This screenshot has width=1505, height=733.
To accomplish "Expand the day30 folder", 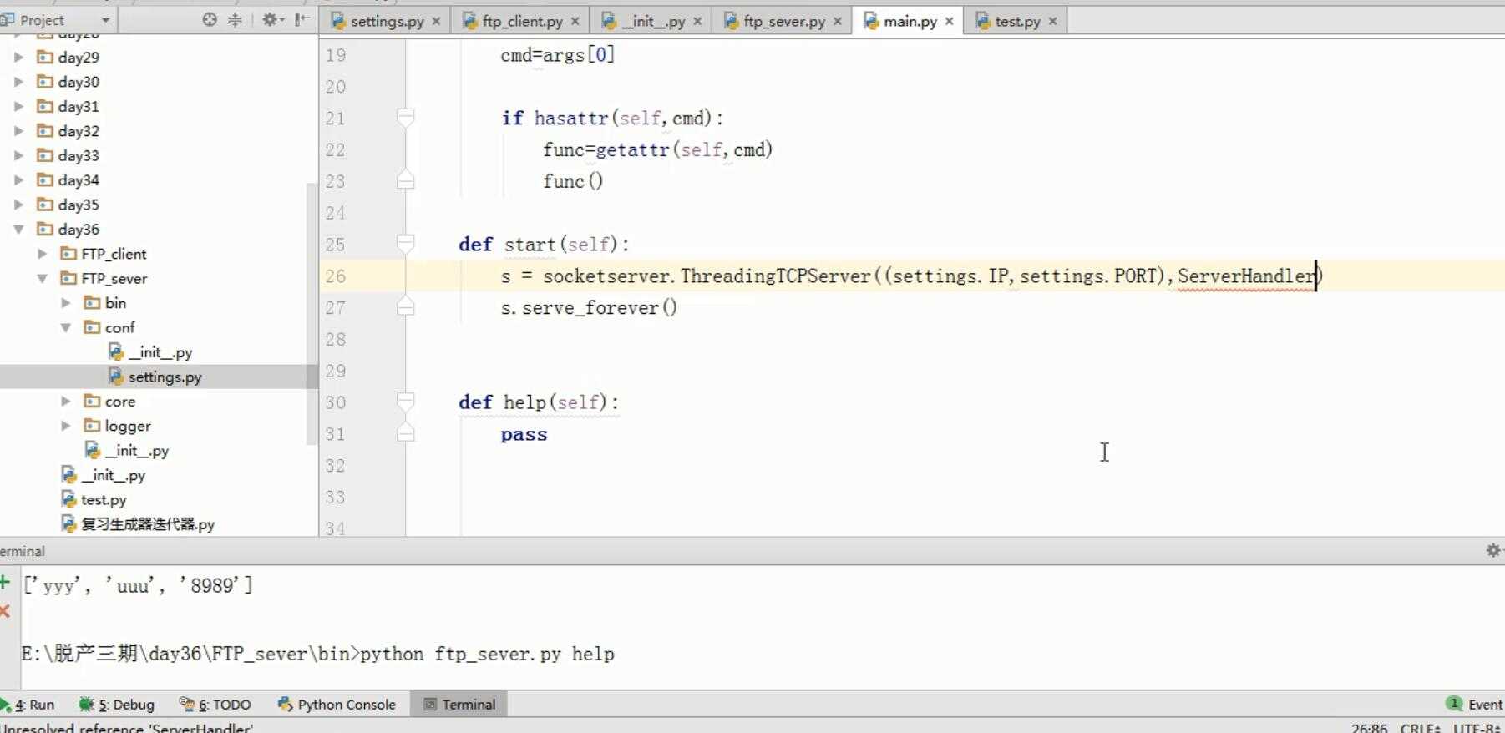I will coord(18,82).
